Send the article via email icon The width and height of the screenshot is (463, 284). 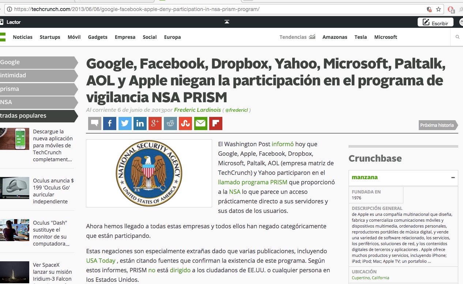[201, 123]
